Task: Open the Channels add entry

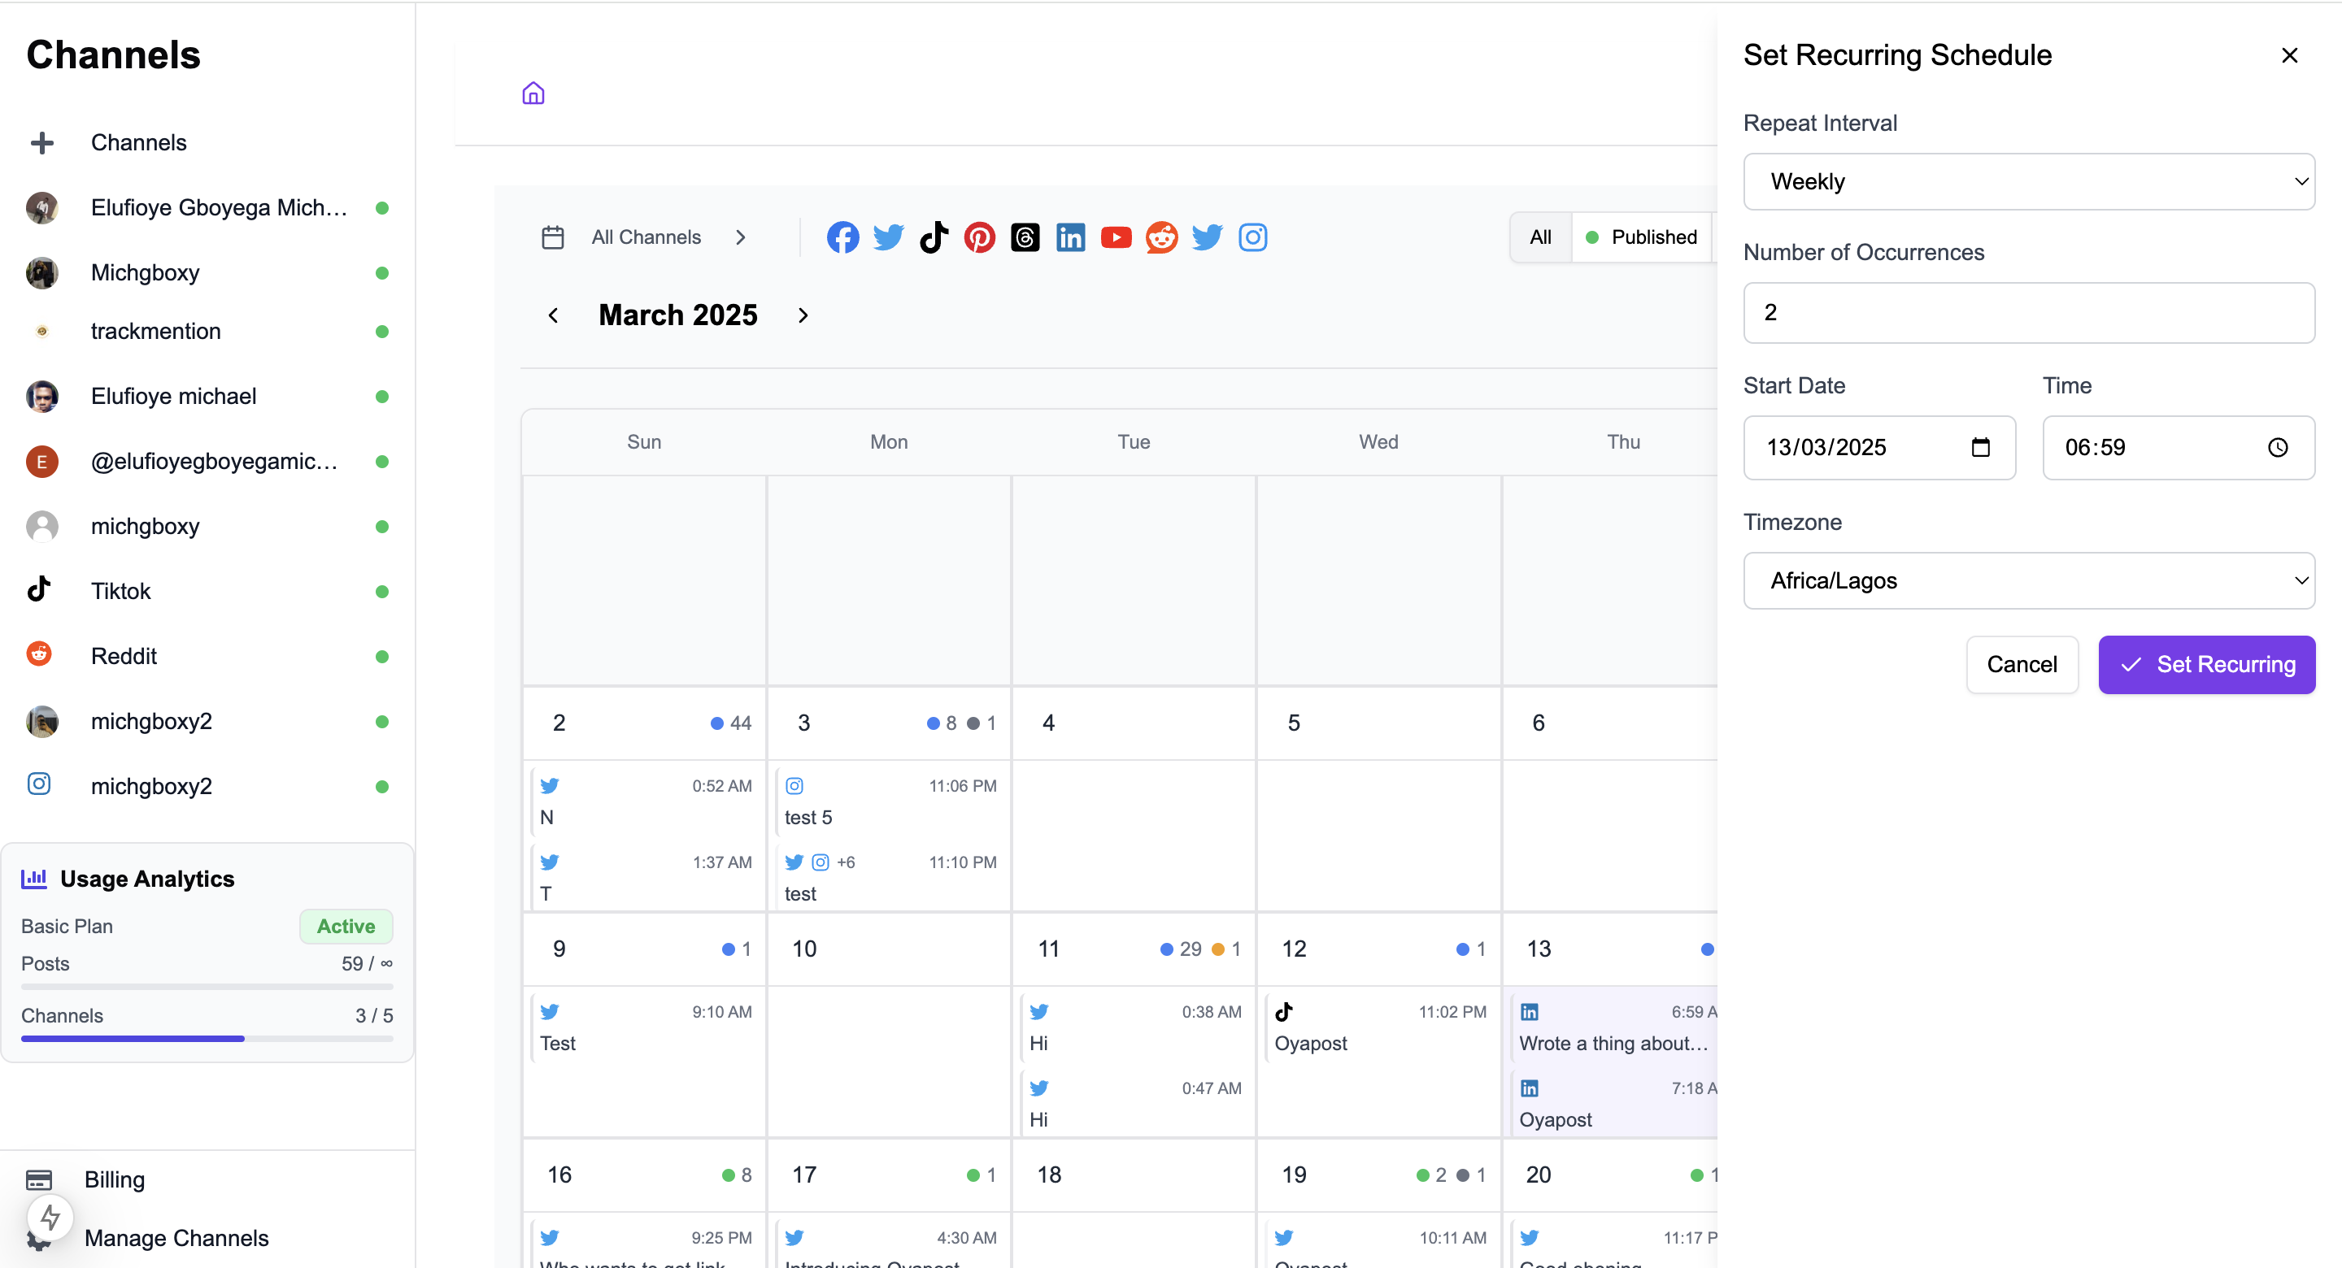Action: pos(138,143)
